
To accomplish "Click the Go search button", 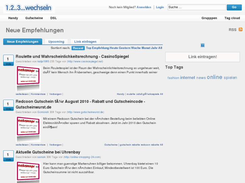I will point(234,7).
